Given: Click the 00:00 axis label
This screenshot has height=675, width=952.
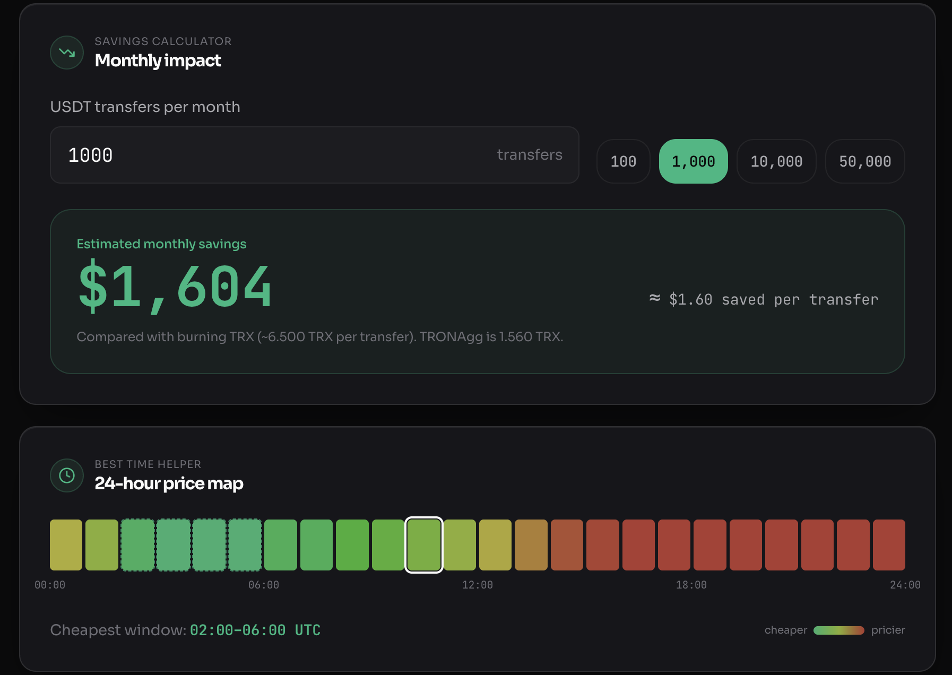Looking at the screenshot, I should pyautogui.click(x=50, y=585).
